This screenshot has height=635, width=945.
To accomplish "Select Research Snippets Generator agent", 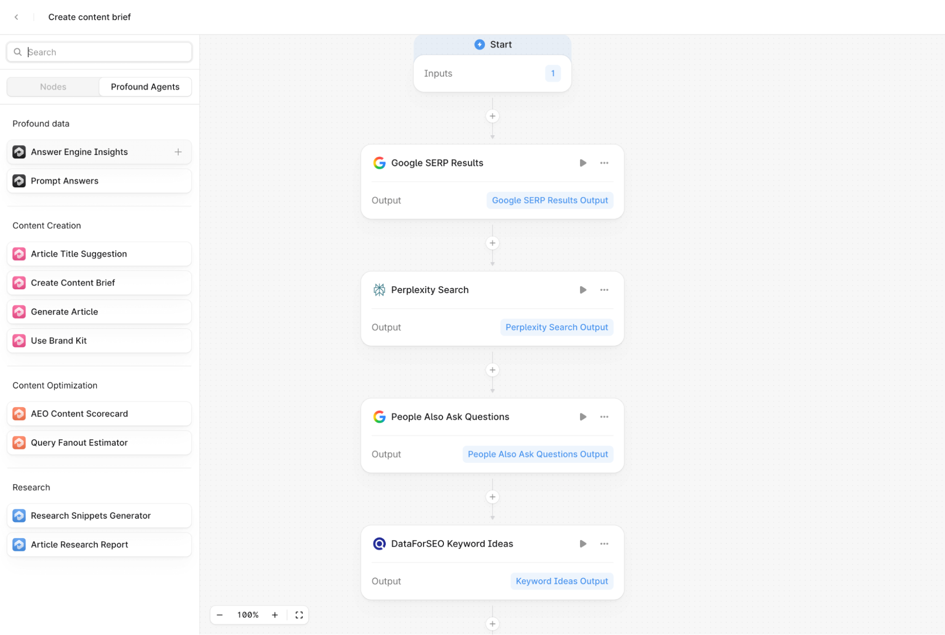I will pyautogui.click(x=99, y=515).
